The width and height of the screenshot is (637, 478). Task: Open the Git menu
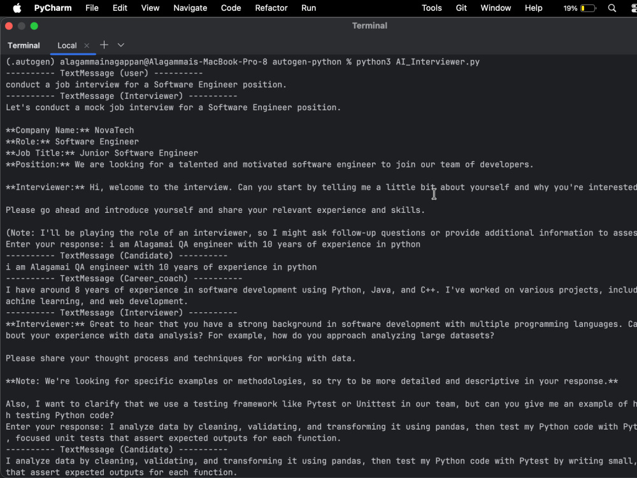[x=461, y=8]
